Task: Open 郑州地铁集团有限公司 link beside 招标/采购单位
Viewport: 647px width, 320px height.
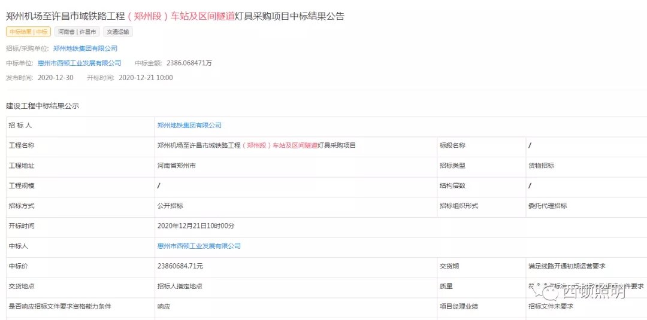Action: [x=86, y=48]
